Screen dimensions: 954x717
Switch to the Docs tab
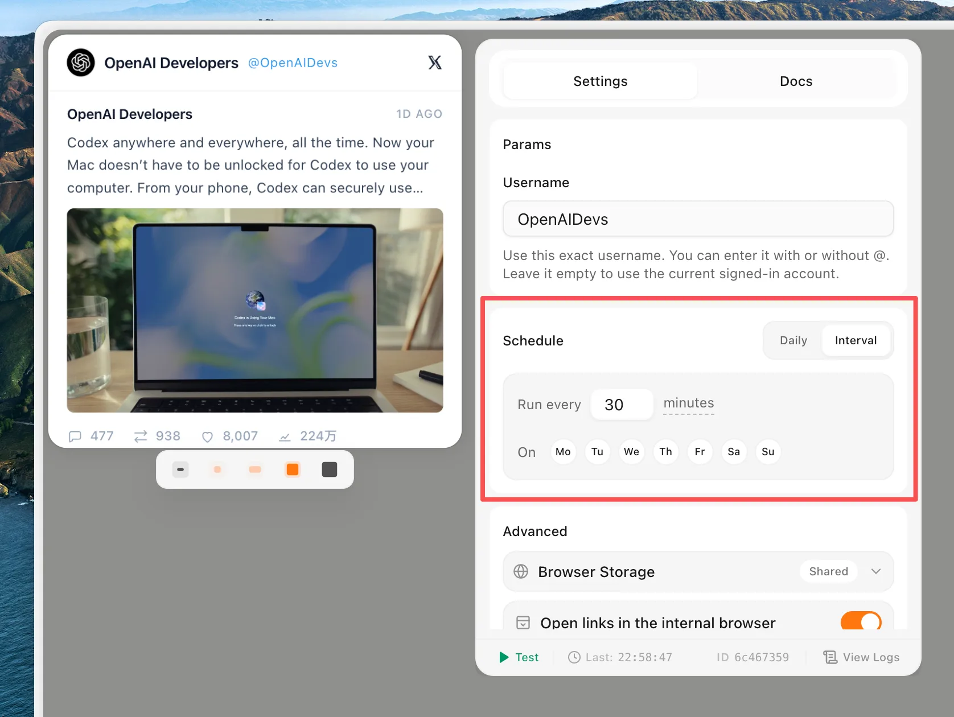pyautogui.click(x=796, y=81)
